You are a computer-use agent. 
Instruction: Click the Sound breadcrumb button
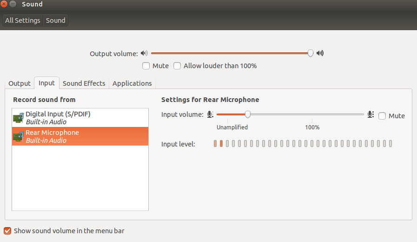pyautogui.click(x=55, y=20)
